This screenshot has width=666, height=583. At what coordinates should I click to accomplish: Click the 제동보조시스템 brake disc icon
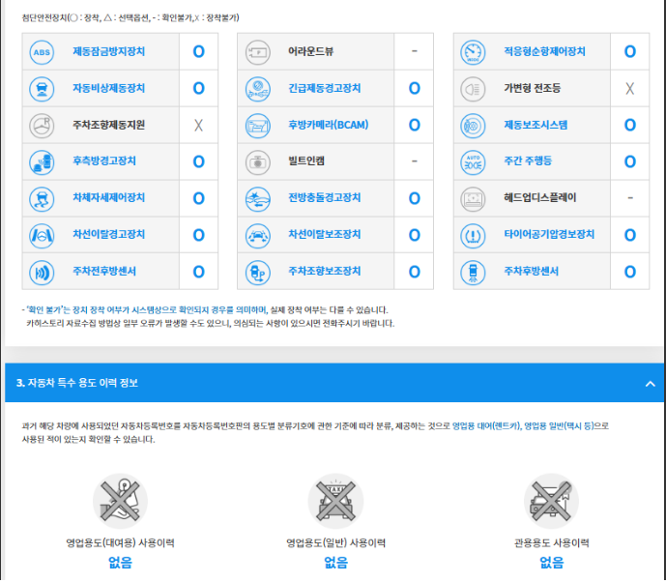[473, 126]
